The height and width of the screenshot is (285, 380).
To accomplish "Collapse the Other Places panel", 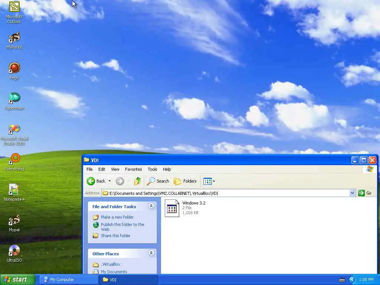I will 151,253.
